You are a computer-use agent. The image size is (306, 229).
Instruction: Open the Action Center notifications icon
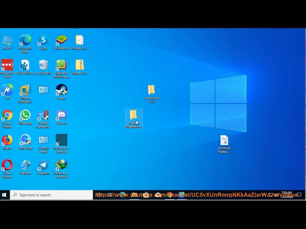tap(300, 195)
